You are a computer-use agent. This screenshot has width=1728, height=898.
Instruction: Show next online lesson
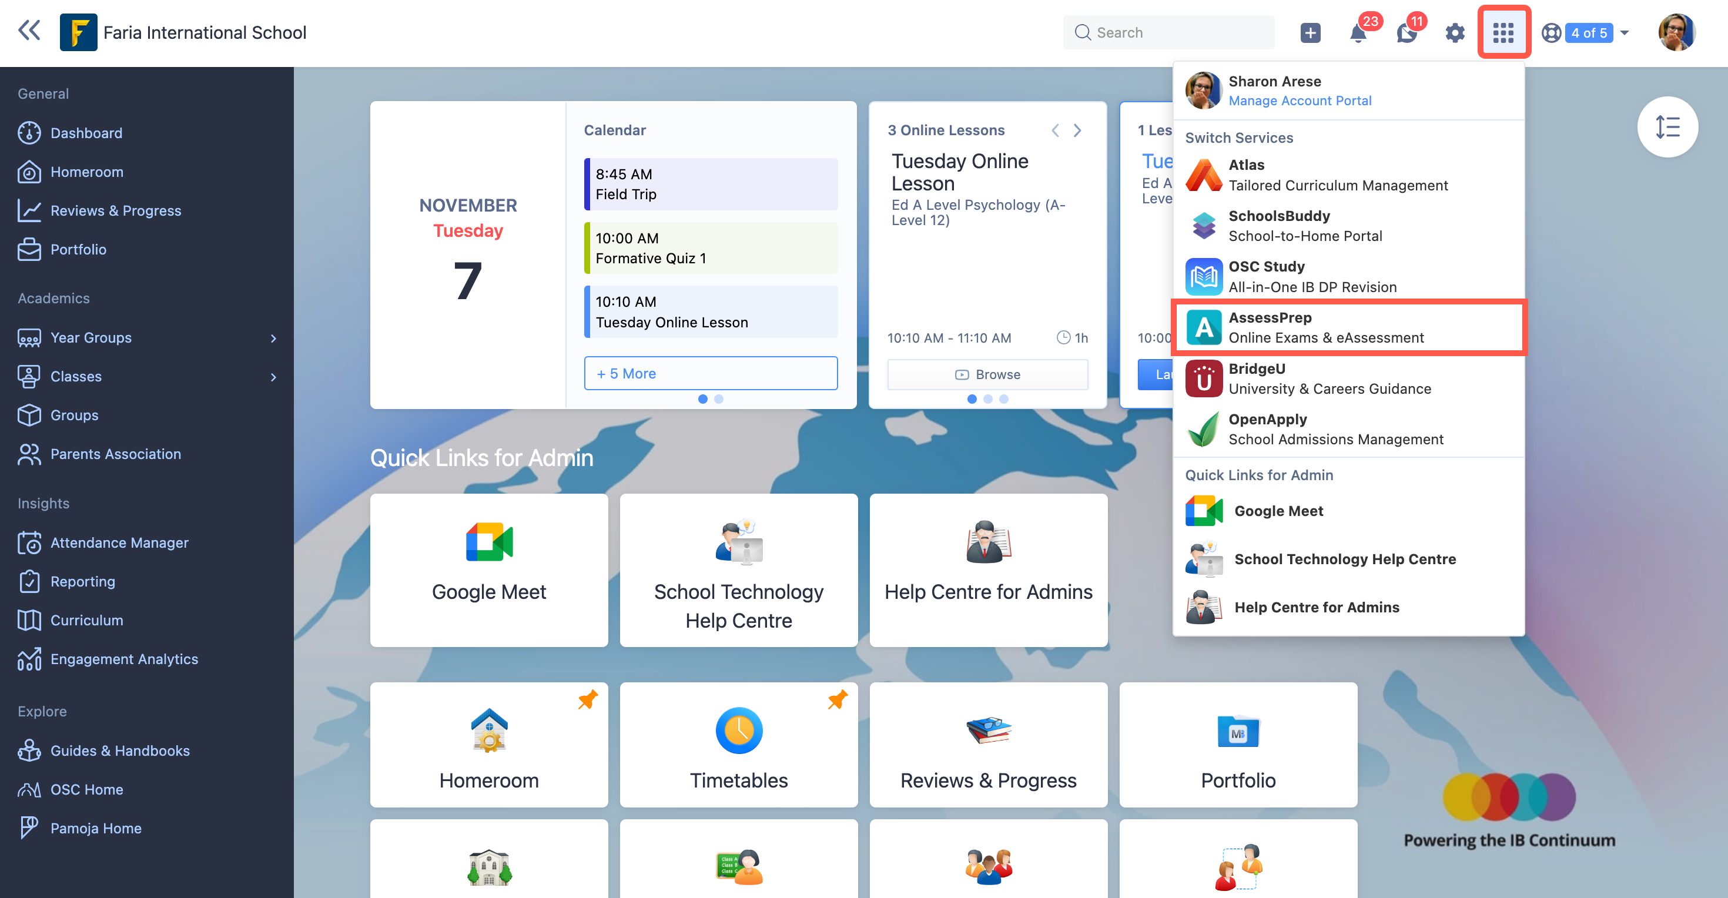tap(1077, 130)
